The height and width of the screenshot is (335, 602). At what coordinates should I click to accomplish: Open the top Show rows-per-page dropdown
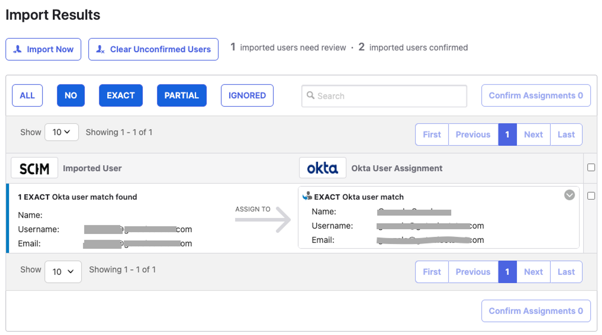[61, 132]
